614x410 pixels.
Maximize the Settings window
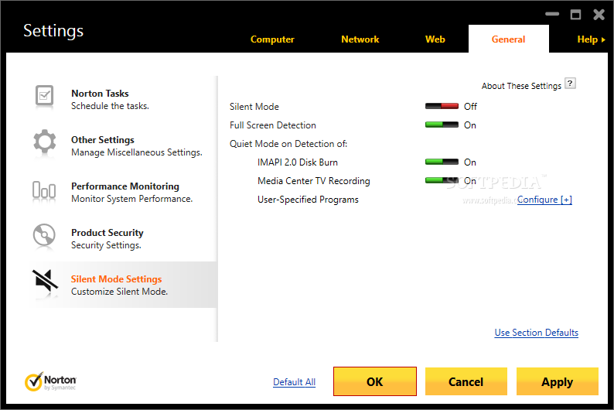click(575, 14)
